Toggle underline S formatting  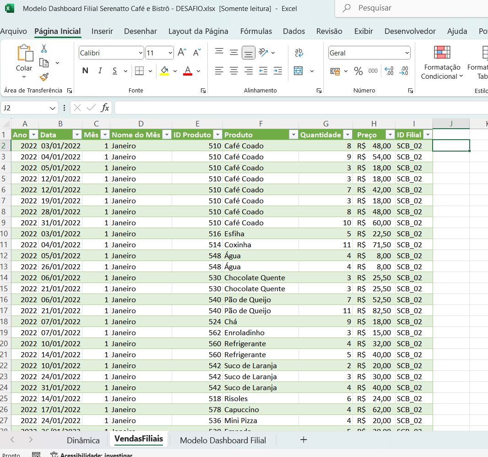[x=115, y=71]
